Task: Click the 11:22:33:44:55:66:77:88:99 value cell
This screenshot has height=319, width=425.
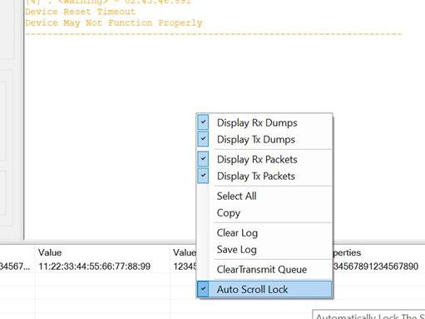Action: tap(95, 267)
